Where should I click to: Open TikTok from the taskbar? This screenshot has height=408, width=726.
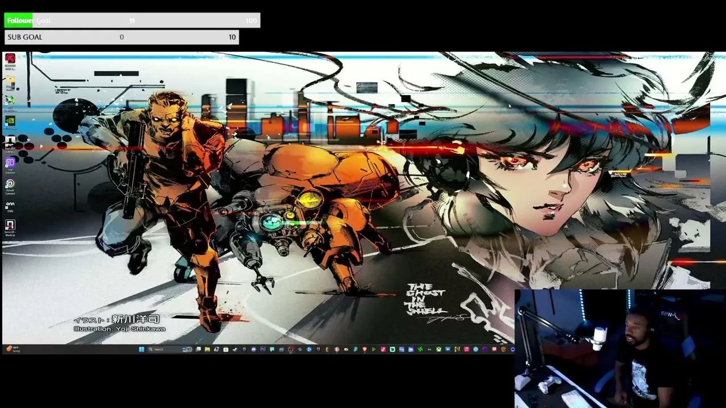(x=383, y=349)
